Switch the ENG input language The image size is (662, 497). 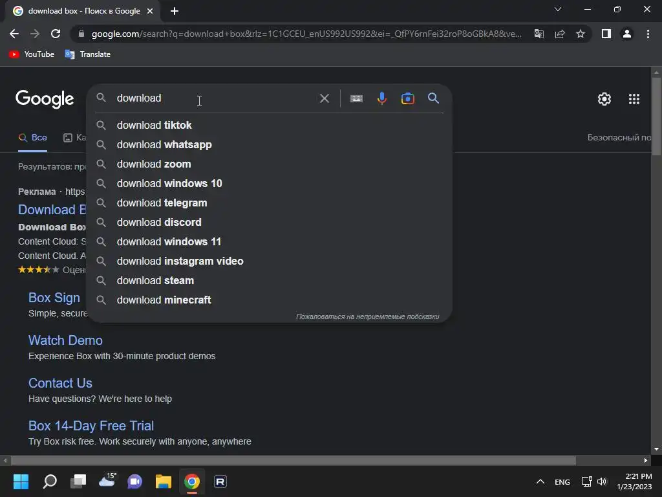point(562,482)
